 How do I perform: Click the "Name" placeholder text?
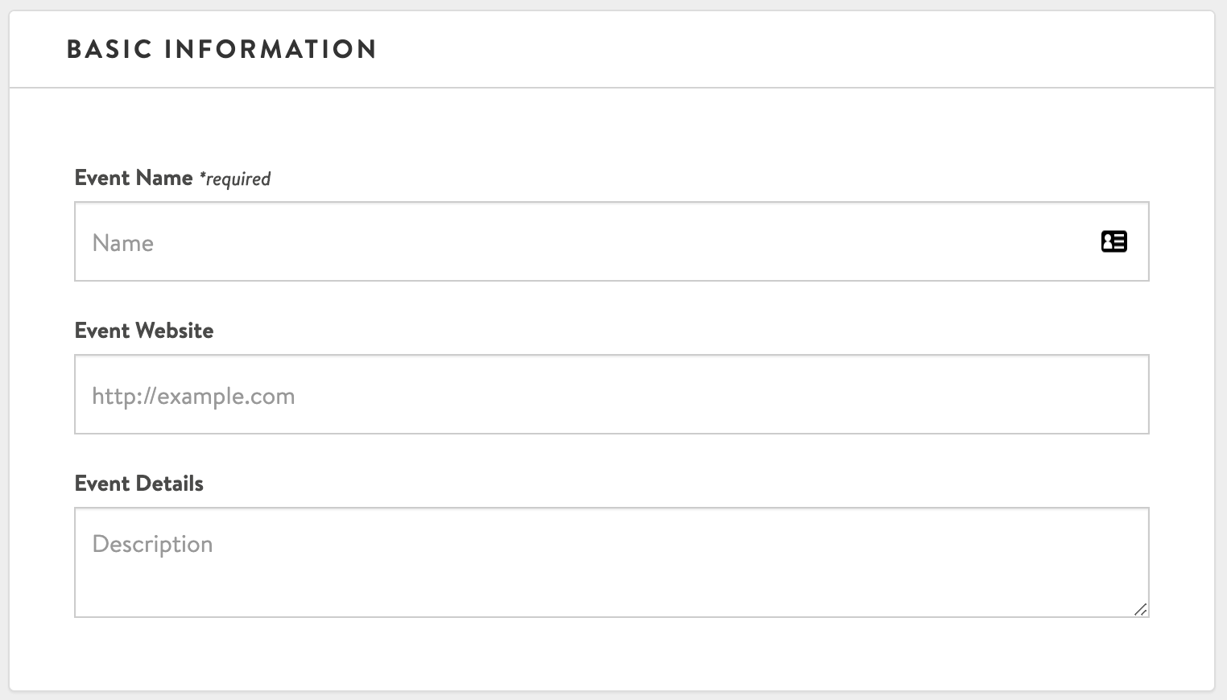tap(122, 243)
